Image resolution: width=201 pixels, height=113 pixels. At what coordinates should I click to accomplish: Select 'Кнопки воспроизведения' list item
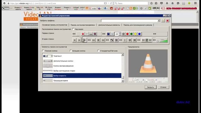(x=82, y=66)
